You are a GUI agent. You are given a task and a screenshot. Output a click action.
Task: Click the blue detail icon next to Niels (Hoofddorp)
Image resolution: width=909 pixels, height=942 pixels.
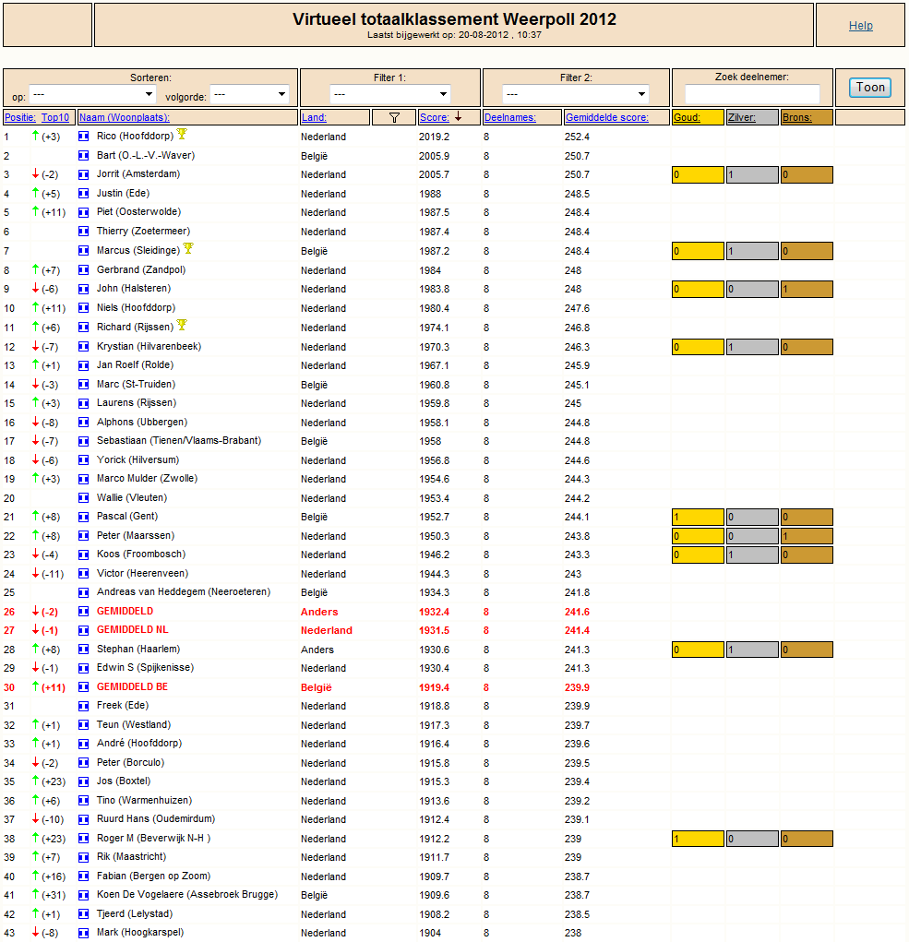pyautogui.click(x=83, y=307)
